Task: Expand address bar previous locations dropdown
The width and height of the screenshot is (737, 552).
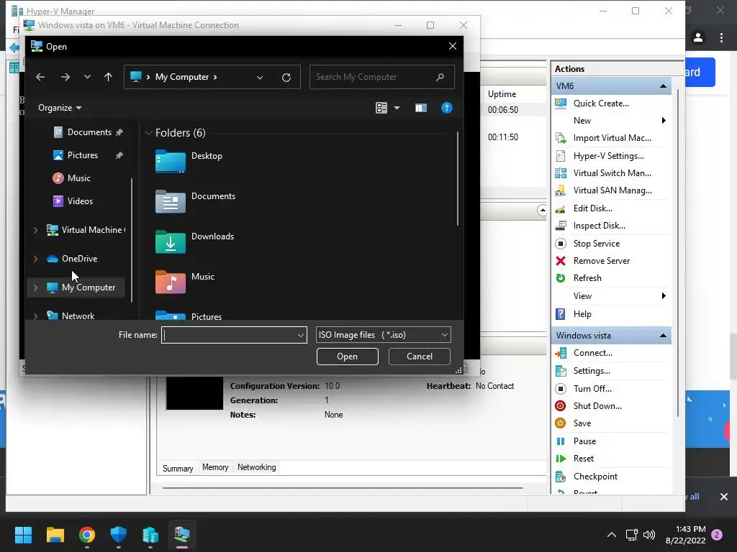Action: pos(259,78)
